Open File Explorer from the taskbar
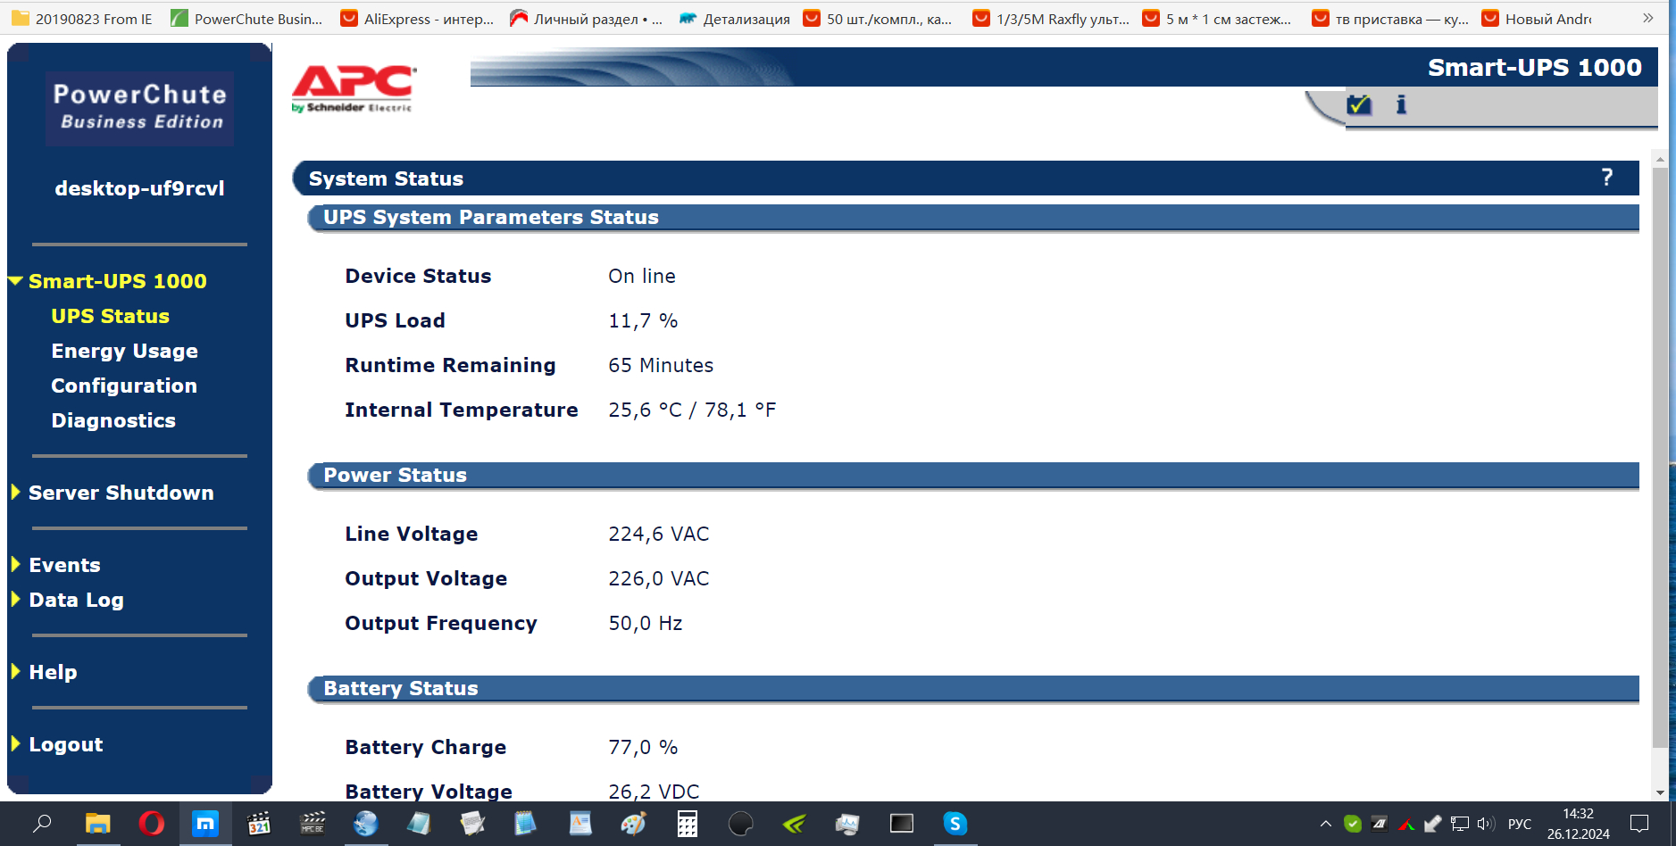This screenshot has height=846, width=1676. (x=97, y=824)
